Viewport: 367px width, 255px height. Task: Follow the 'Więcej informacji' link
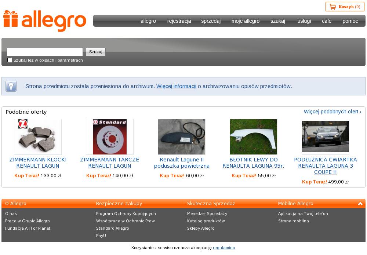(176, 86)
